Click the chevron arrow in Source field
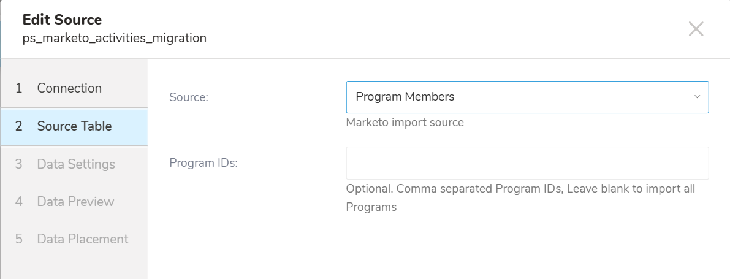 tap(697, 97)
